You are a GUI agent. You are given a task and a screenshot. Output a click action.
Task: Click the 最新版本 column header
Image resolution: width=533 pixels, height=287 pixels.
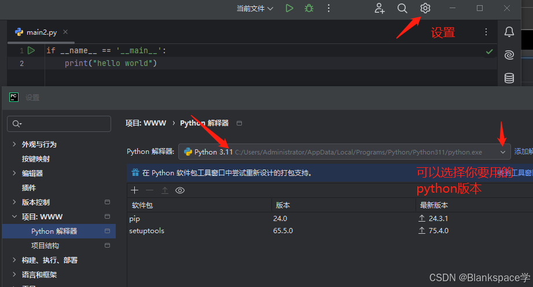(x=434, y=205)
